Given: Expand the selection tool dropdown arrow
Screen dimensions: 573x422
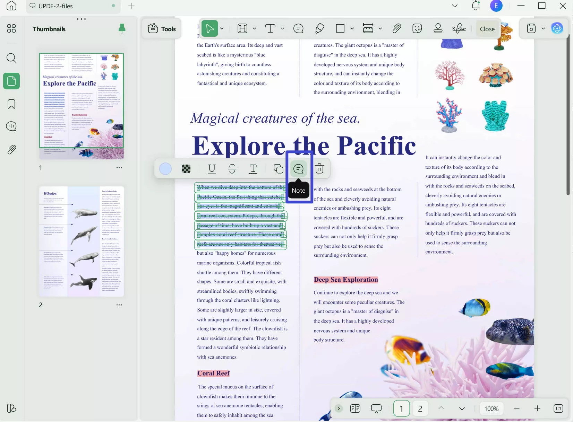Looking at the screenshot, I should coord(222,28).
